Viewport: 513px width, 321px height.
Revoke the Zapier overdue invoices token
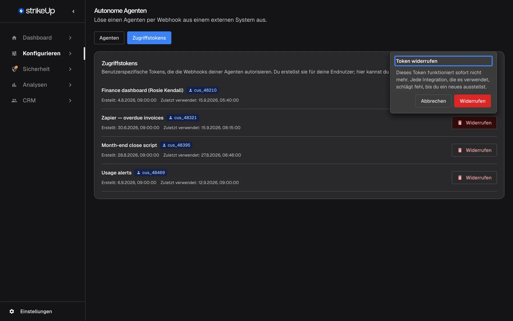click(x=474, y=123)
